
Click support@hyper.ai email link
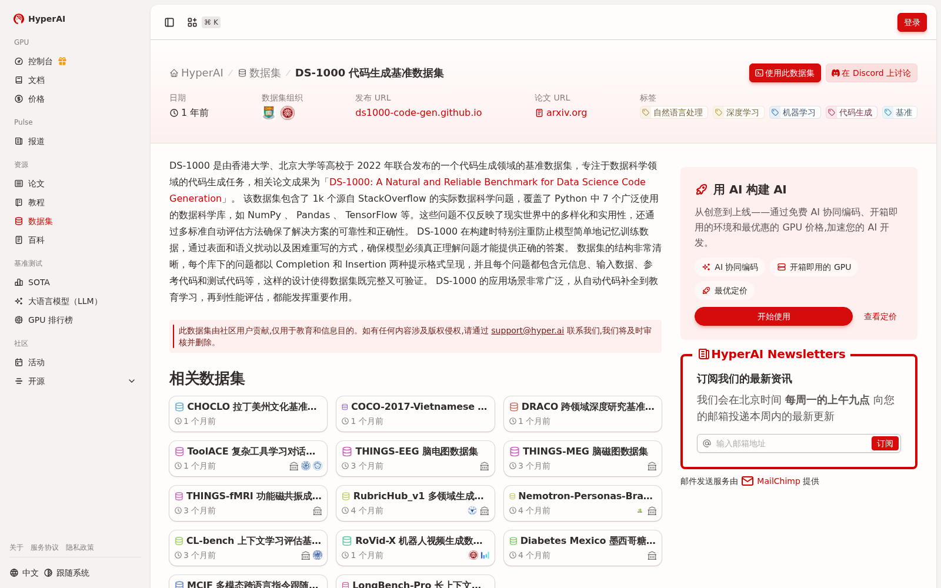[528, 330]
